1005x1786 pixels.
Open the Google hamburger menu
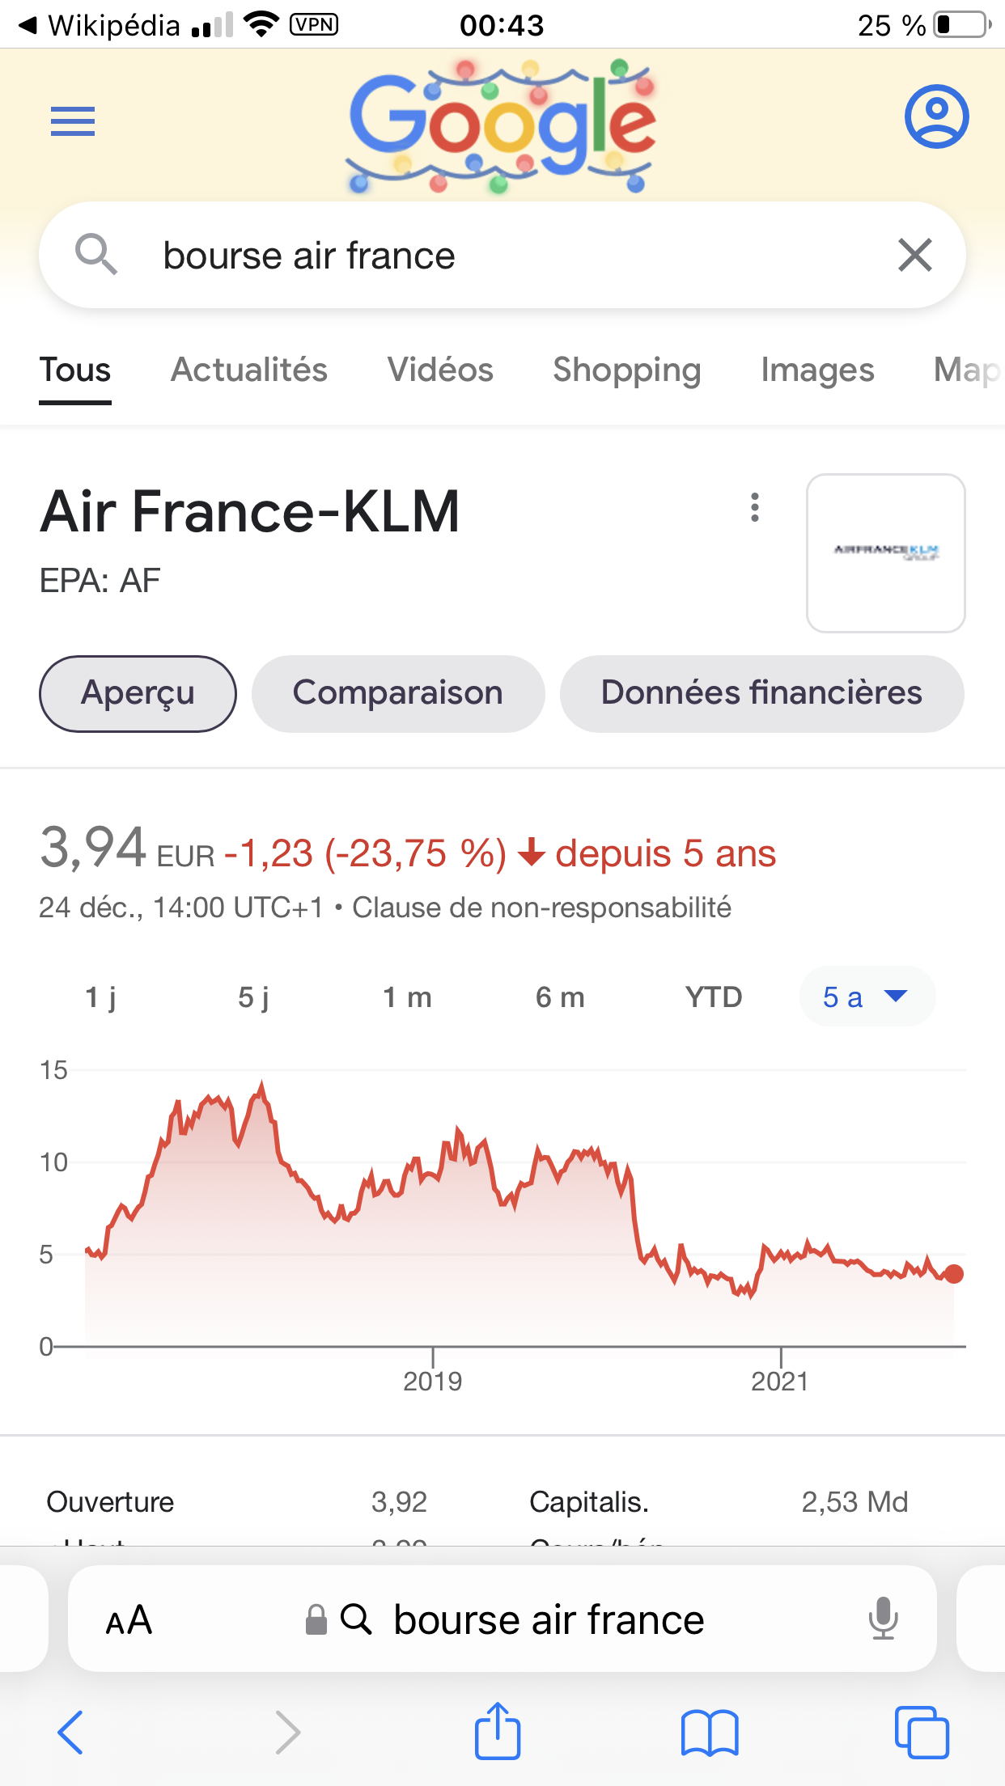[x=73, y=121]
